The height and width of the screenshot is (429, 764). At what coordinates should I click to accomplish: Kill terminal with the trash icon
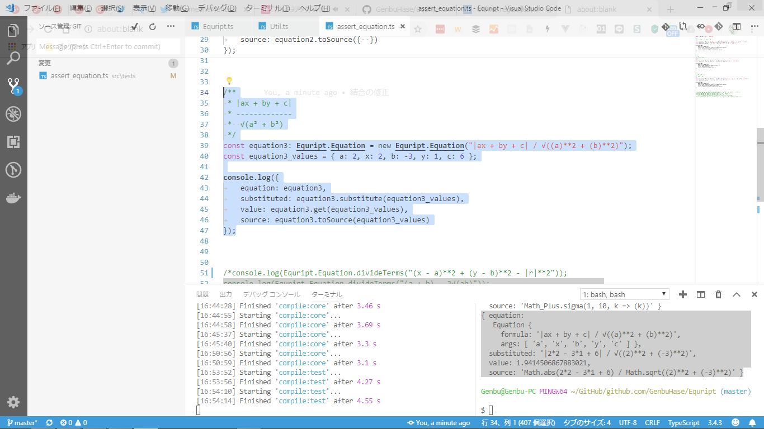coord(719,294)
